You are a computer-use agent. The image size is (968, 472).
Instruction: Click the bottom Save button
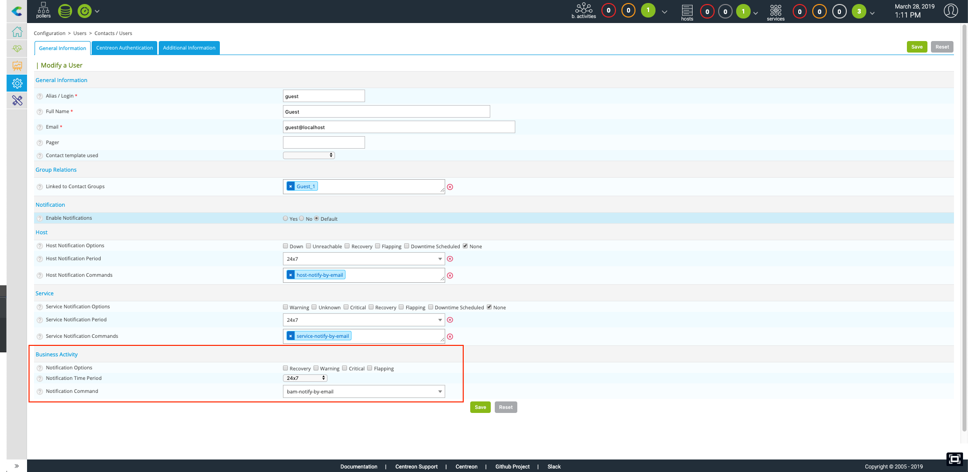tap(480, 407)
